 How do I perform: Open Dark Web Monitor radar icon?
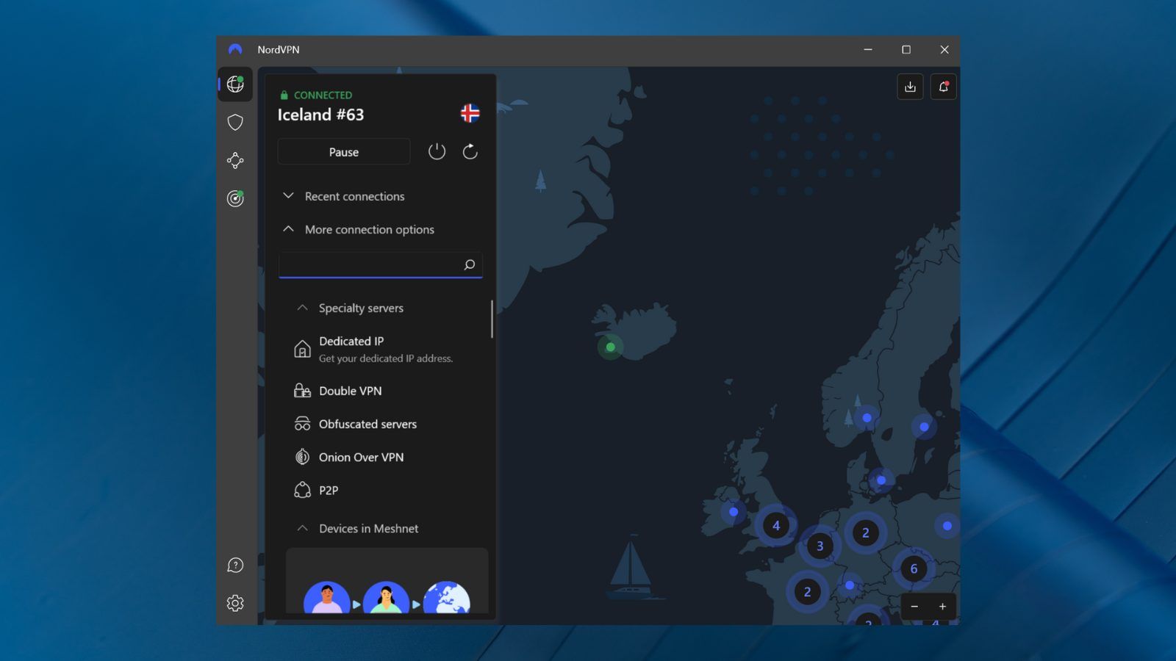[x=235, y=198]
